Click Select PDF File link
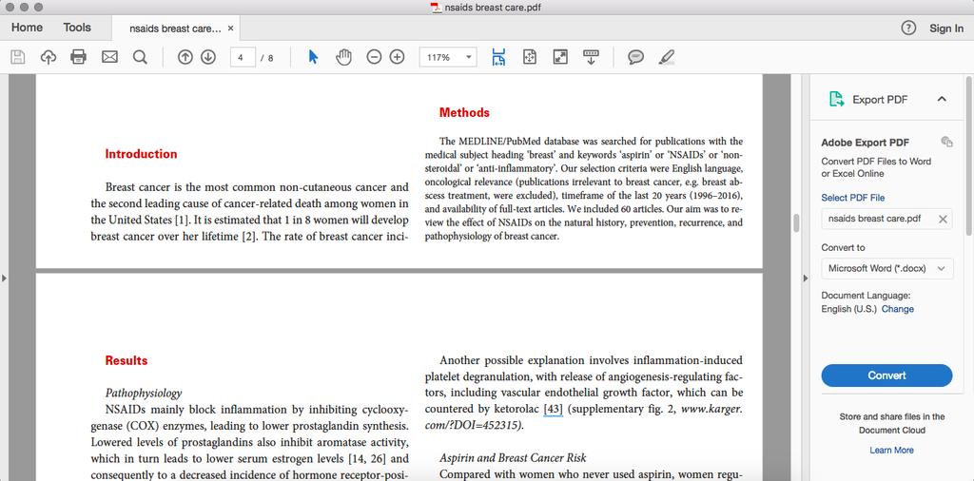The image size is (974, 481). [x=853, y=198]
